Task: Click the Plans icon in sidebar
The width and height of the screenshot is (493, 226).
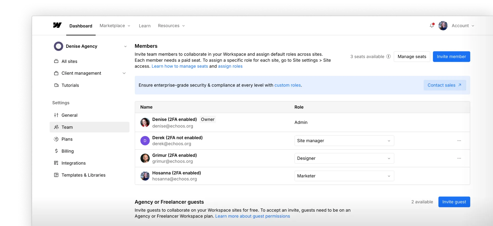Action: point(56,139)
